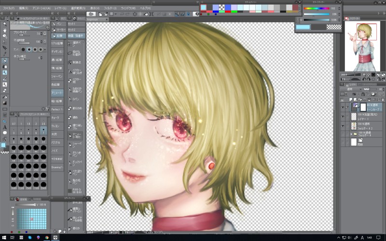Select the Text tool with the A icon
386x241 pixels.
(x=4, y=127)
